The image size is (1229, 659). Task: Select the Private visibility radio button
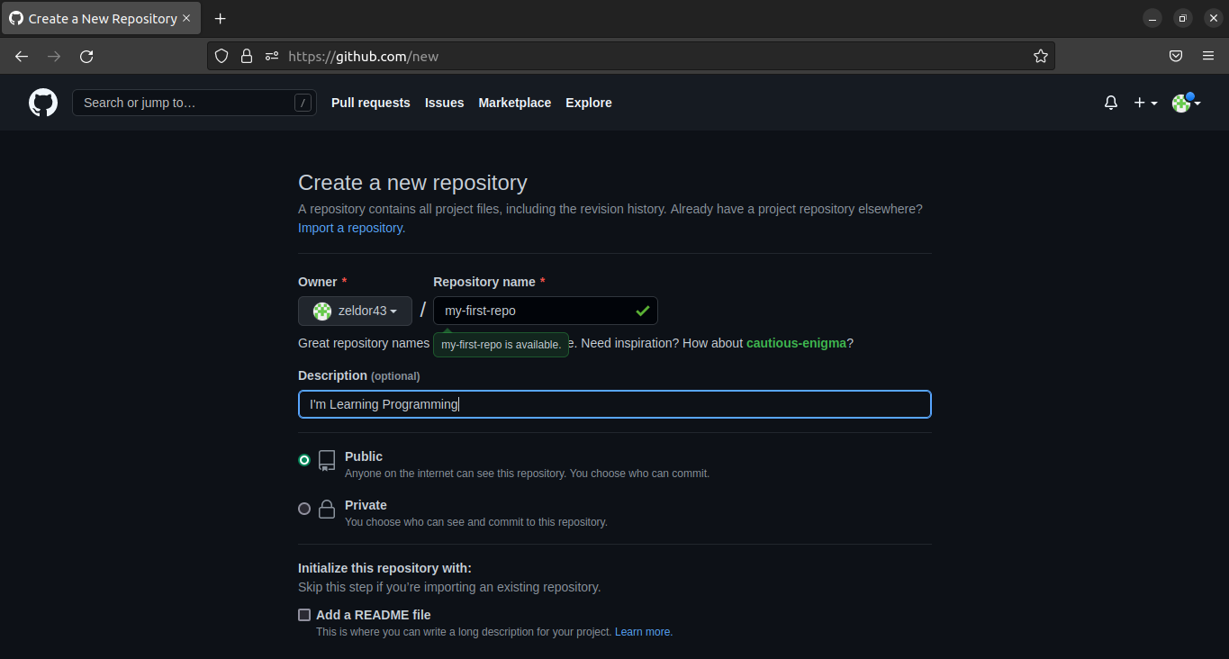coord(304,509)
